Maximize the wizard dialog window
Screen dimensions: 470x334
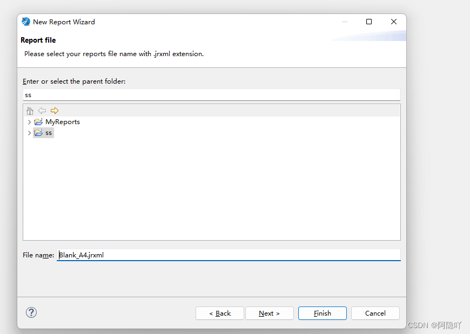pos(369,22)
